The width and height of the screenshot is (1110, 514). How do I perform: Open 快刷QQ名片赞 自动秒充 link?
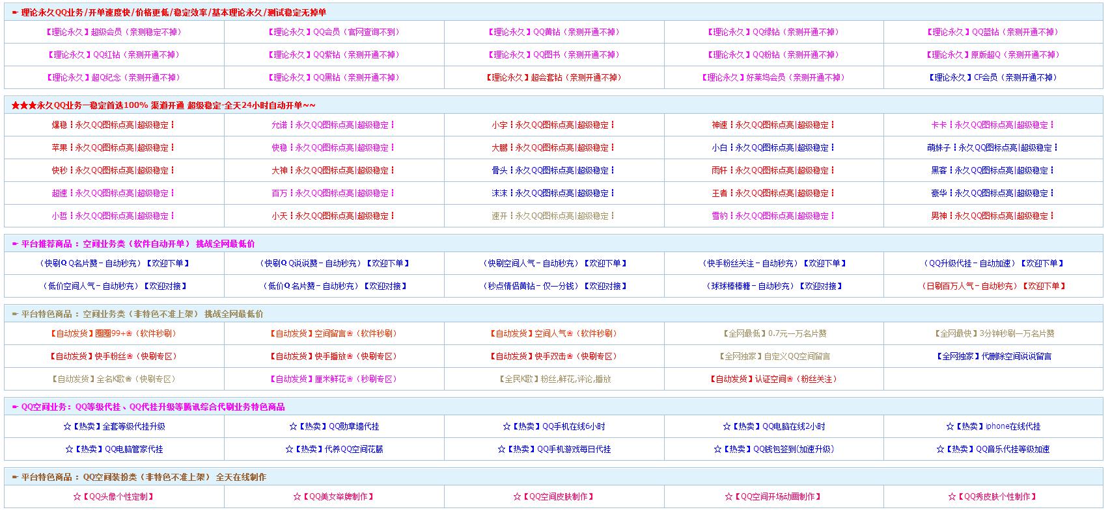coord(114,263)
